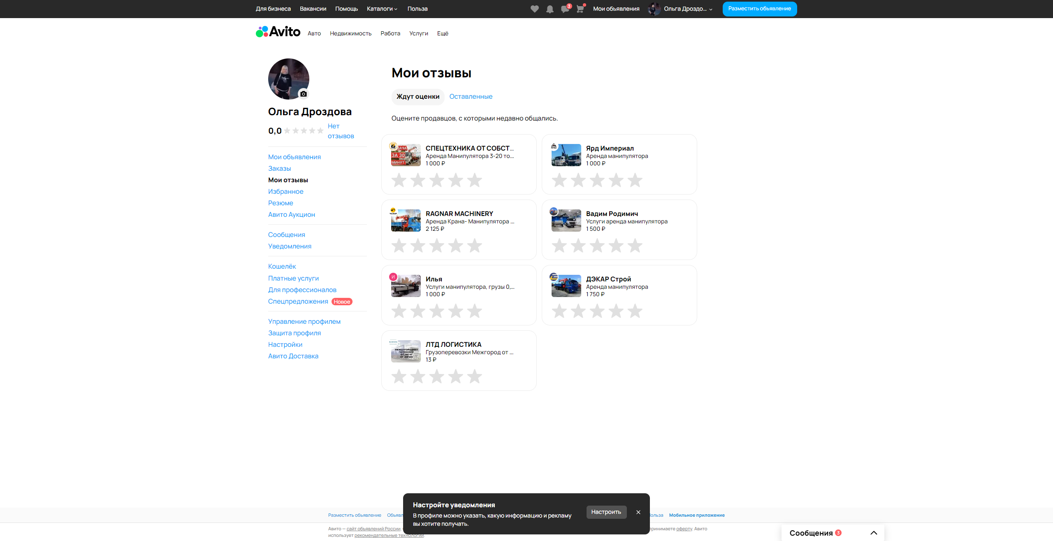Click camera icon on profile photo
This screenshot has height=541, width=1053.
(x=304, y=94)
